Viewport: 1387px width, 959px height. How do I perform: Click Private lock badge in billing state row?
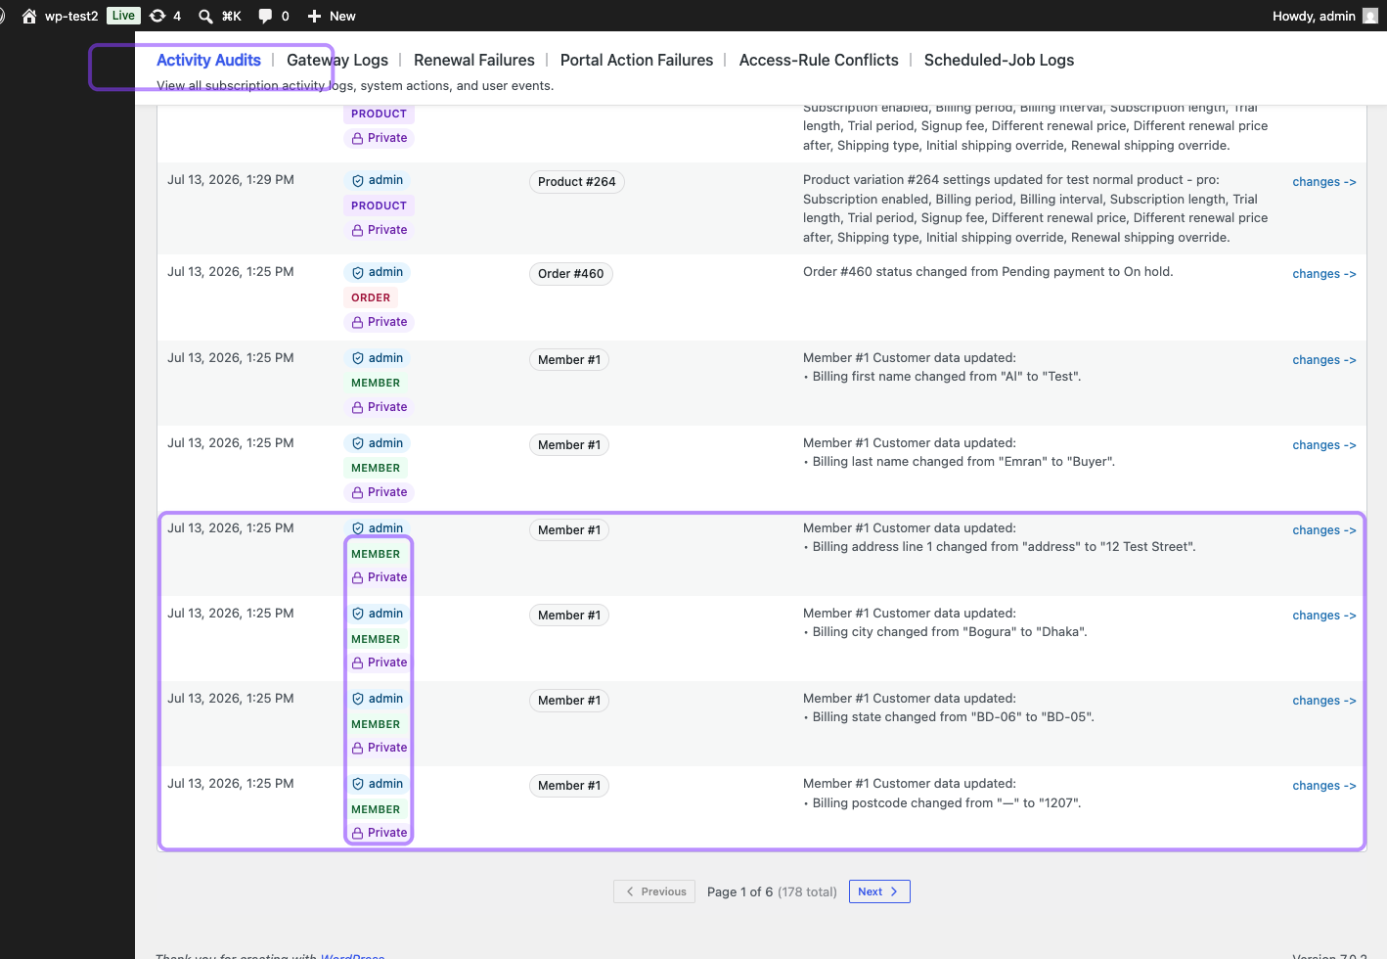coord(380,748)
